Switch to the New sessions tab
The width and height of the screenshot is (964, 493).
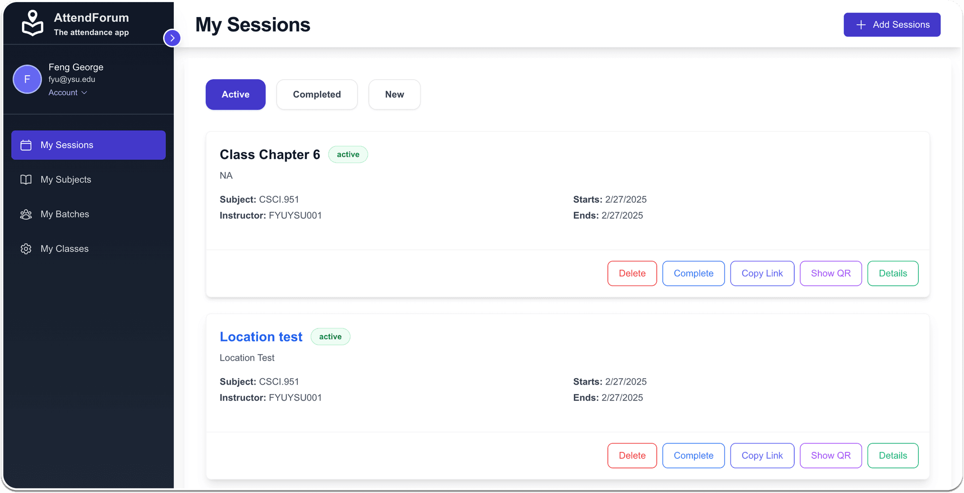pos(394,94)
